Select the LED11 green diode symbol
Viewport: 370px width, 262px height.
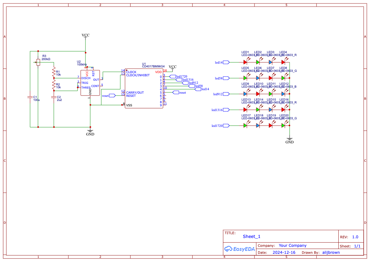point(271,94)
